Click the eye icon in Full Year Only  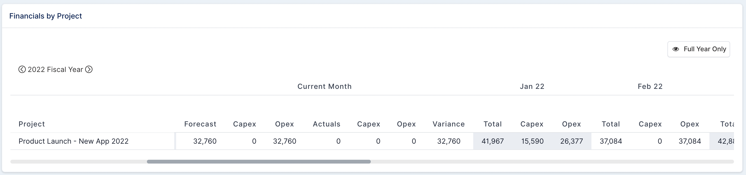point(676,49)
